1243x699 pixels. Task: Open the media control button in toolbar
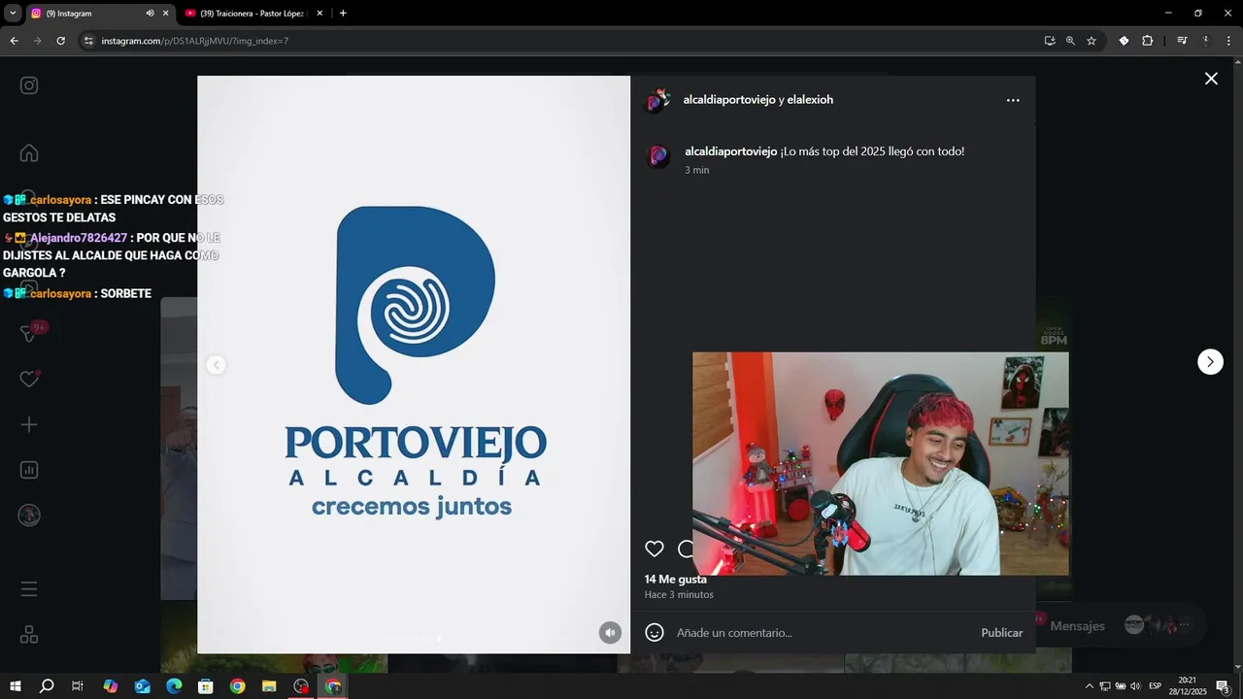(1182, 41)
